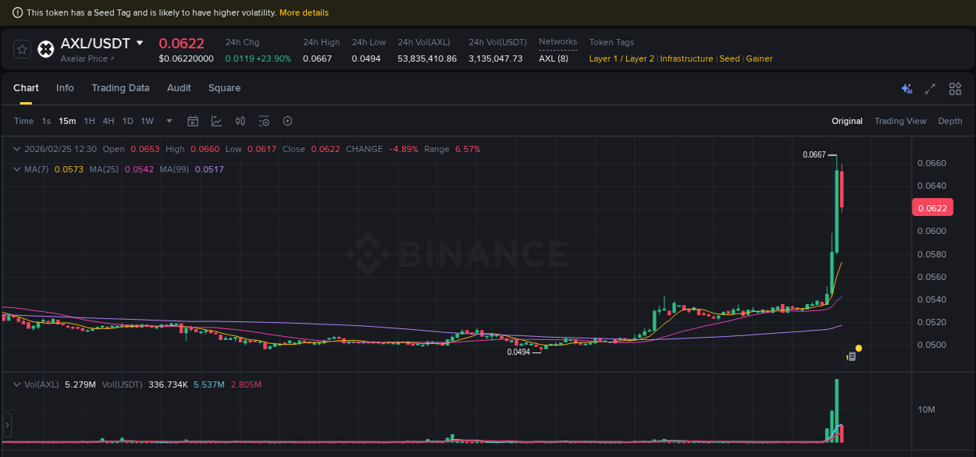Open the AXL/USDT pair dropdown

click(x=139, y=43)
